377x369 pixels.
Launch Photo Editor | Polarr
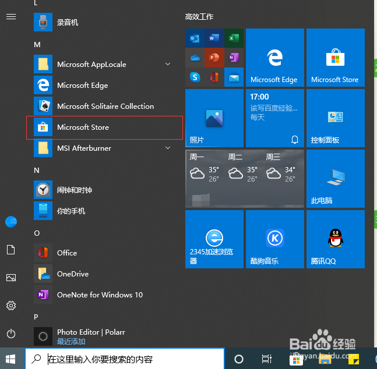point(103,336)
